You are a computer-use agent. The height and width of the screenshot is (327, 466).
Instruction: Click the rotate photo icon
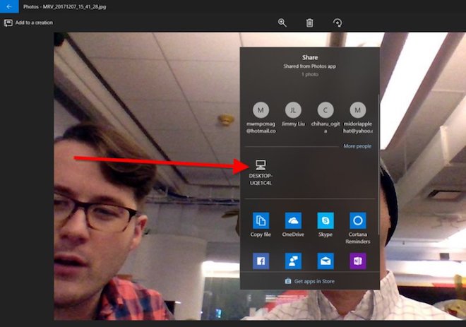tap(337, 23)
